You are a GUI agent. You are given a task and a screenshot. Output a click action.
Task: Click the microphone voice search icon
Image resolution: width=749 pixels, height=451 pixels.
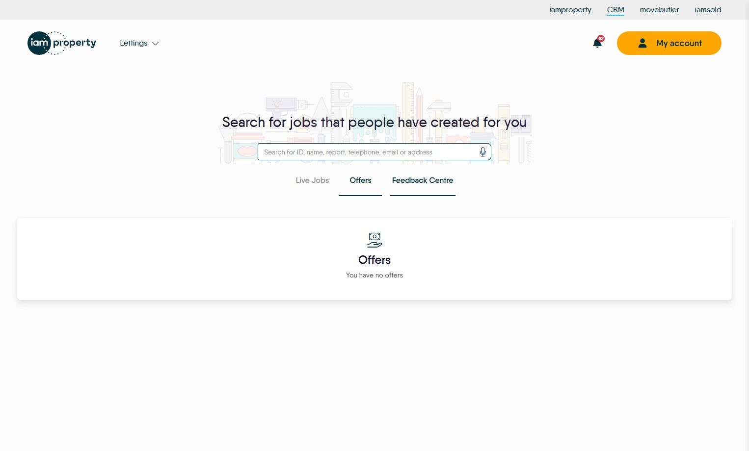(482, 152)
